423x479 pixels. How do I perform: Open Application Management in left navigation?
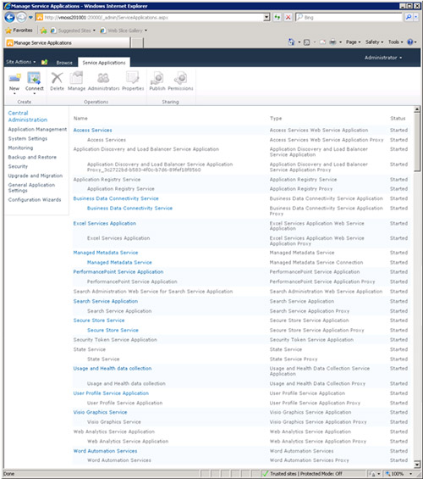(x=37, y=129)
